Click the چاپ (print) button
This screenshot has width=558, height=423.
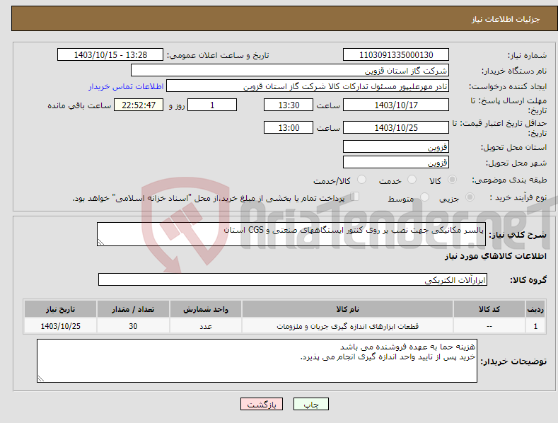click(x=310, y=404)
